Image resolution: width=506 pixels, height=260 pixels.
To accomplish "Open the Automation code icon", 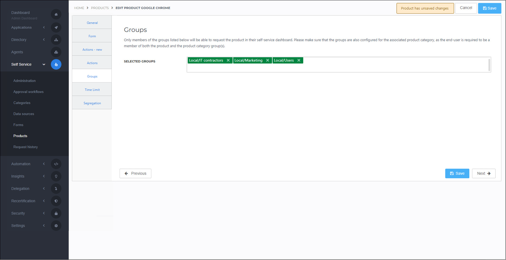I will [x=56, y=164].
